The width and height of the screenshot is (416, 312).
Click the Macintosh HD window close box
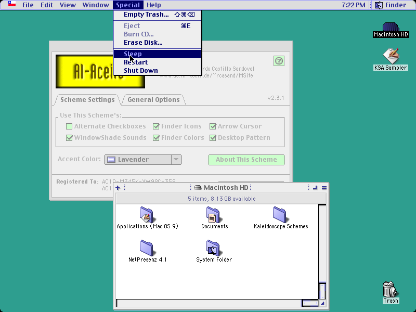(118, 188)
